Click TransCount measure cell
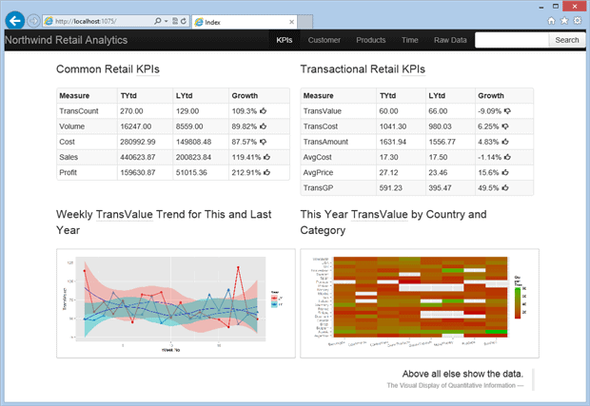Screen dimensions: 590x406 pos(79,111)
